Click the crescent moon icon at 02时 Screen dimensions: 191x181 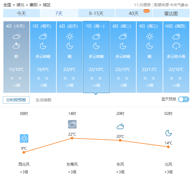click(x=169, y=133)
